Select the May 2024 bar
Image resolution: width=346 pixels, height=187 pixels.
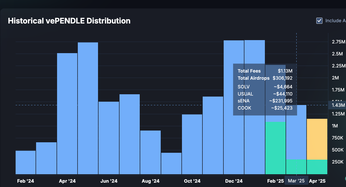click(x=88, y=108)
